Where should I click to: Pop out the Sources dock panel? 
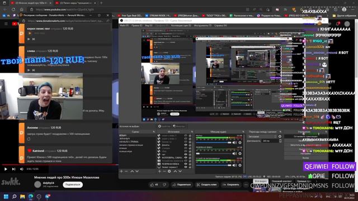(x=192, y=132)
